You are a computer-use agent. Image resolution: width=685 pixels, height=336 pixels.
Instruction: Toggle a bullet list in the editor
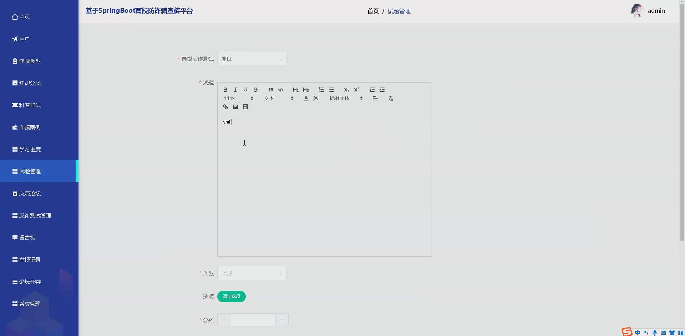point(332,90)
